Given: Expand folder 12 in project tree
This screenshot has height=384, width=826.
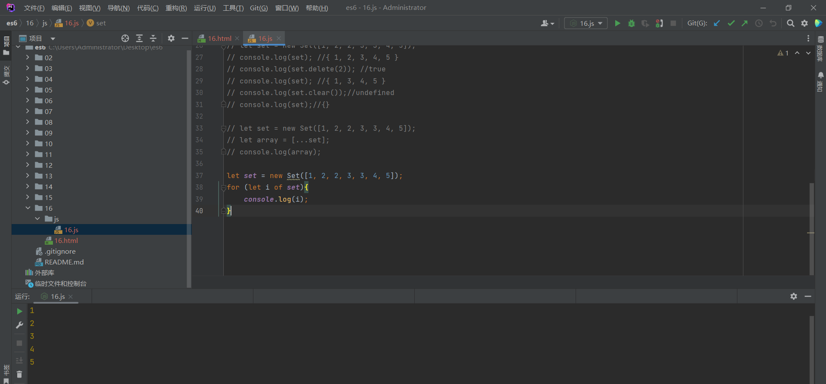Looking at the screenshot, I should (x=28, y=165).
